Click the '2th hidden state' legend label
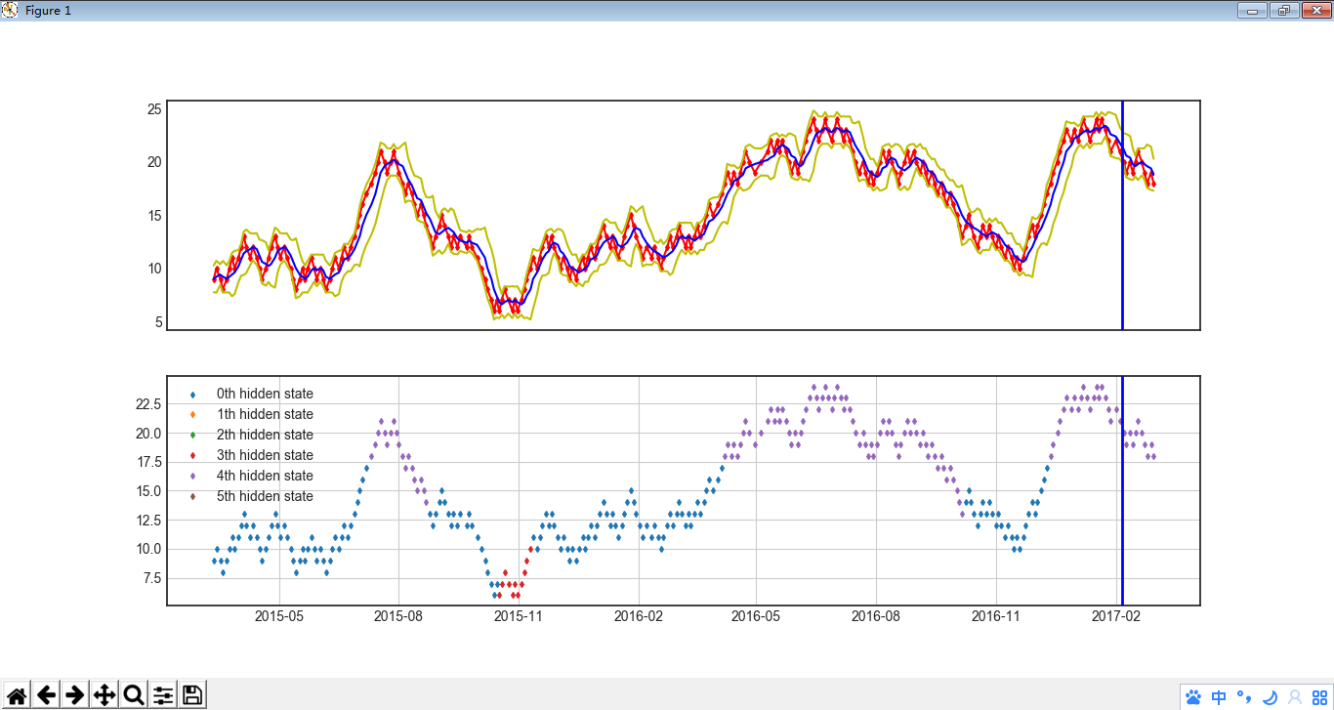 (265, 435)
